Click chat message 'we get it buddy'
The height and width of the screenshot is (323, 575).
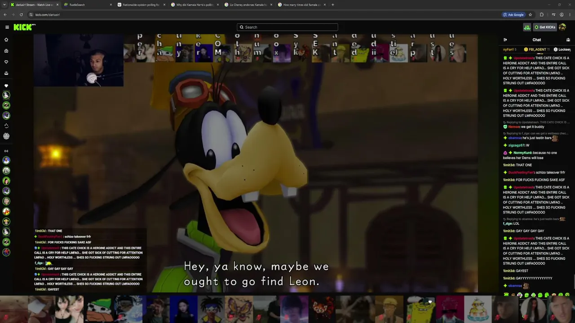click(532, 127)
